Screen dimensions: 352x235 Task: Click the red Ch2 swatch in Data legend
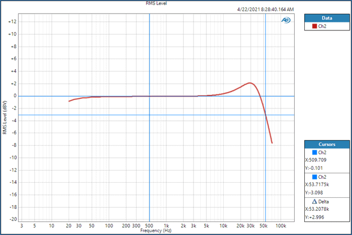tap(314, 26)
